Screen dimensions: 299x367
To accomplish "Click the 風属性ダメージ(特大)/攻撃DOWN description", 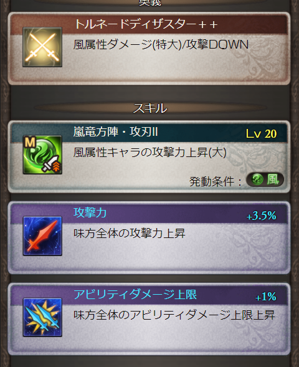I will tap(161, 45).
